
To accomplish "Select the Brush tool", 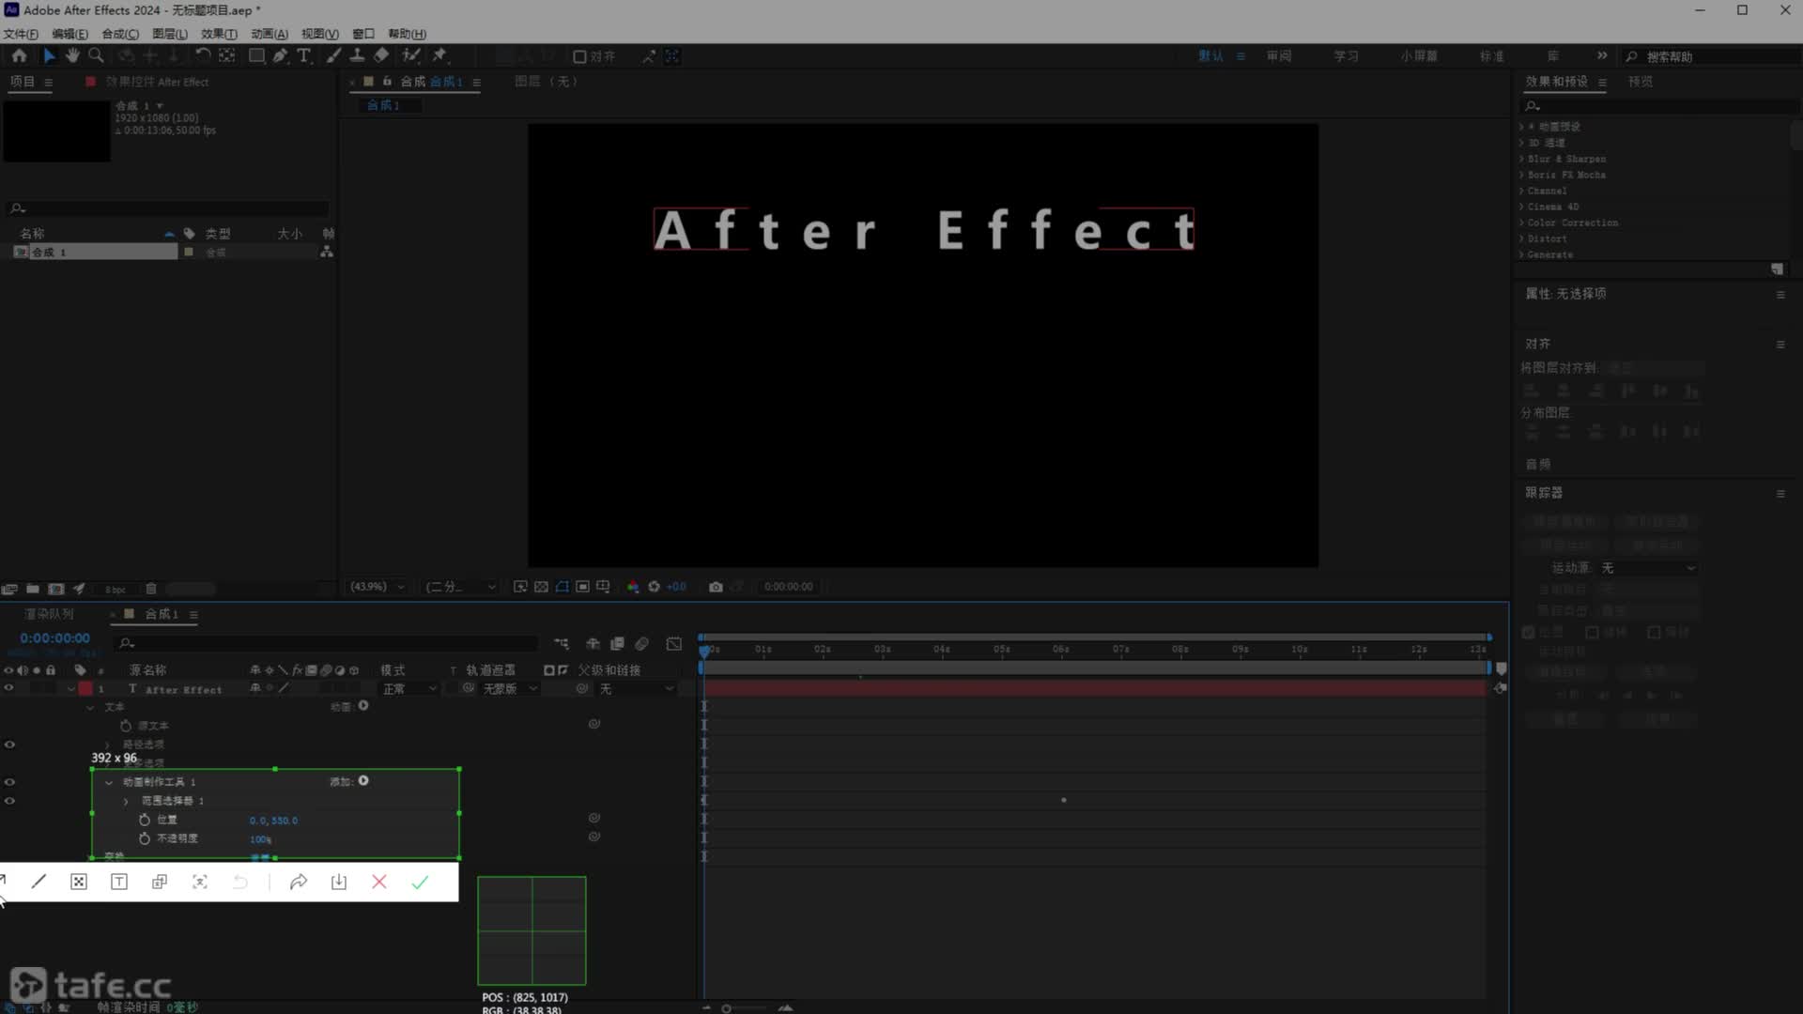I will [x=333, y=56].
